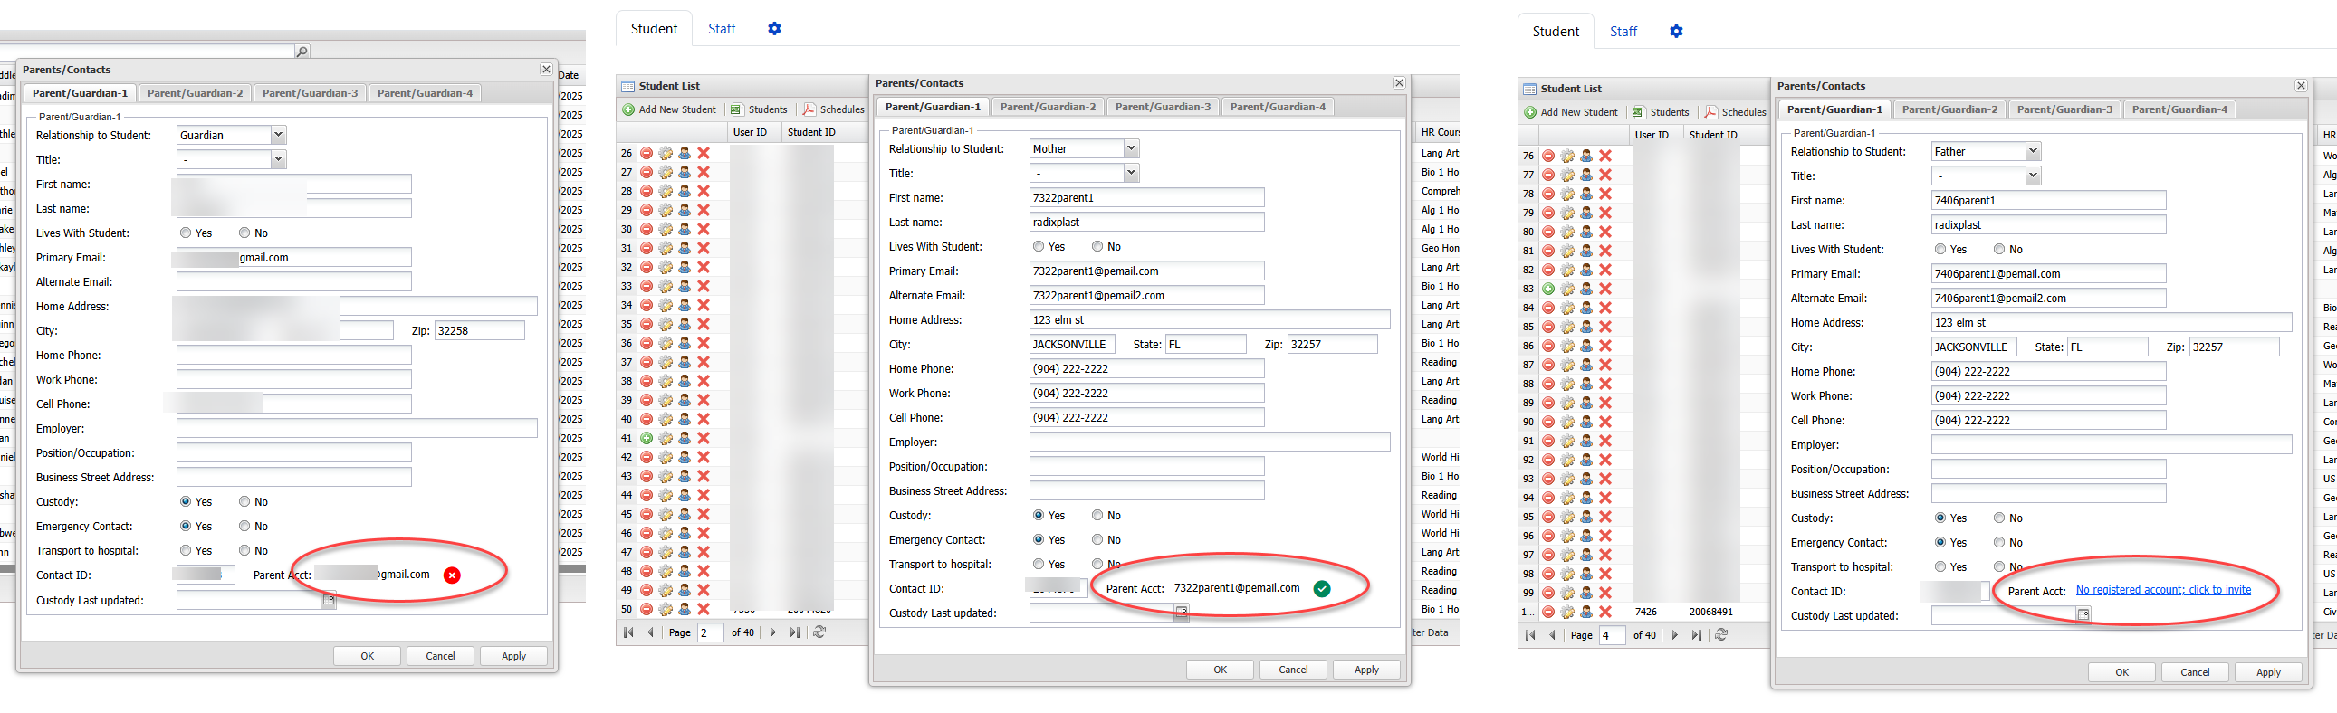The height and width of the screenshot is (713, 2337).
Task: Select Emergency Contact 'No' in the Guardian form
Action: click(244, 526)
